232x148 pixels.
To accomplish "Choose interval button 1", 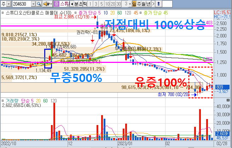I will 90,4.
